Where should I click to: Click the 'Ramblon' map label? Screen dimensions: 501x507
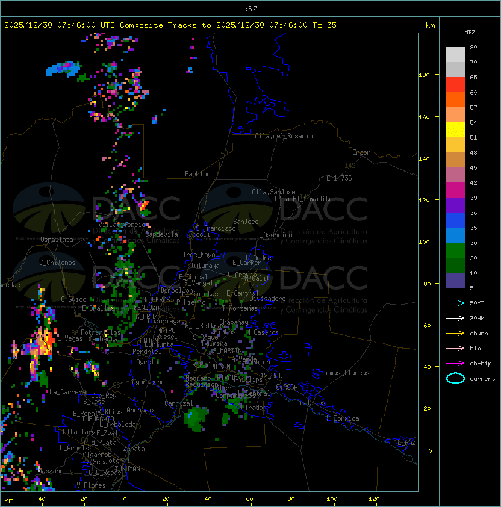[x=198, y=174]
